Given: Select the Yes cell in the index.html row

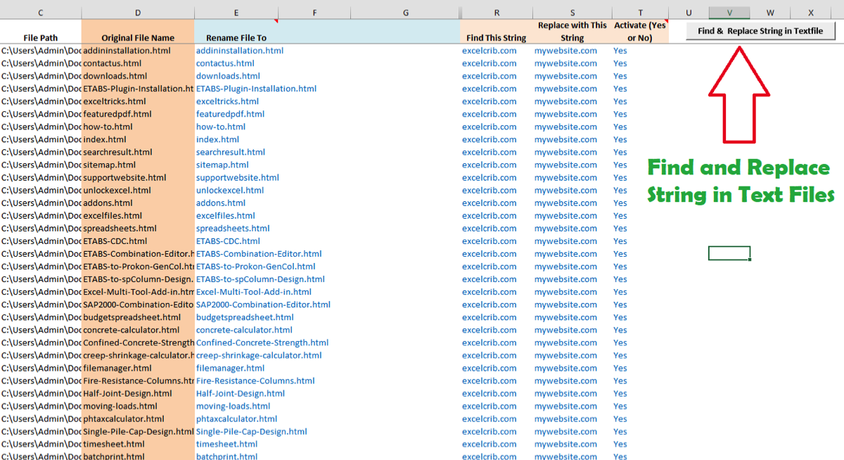Looking at the screenshot, I should point(620,139).
